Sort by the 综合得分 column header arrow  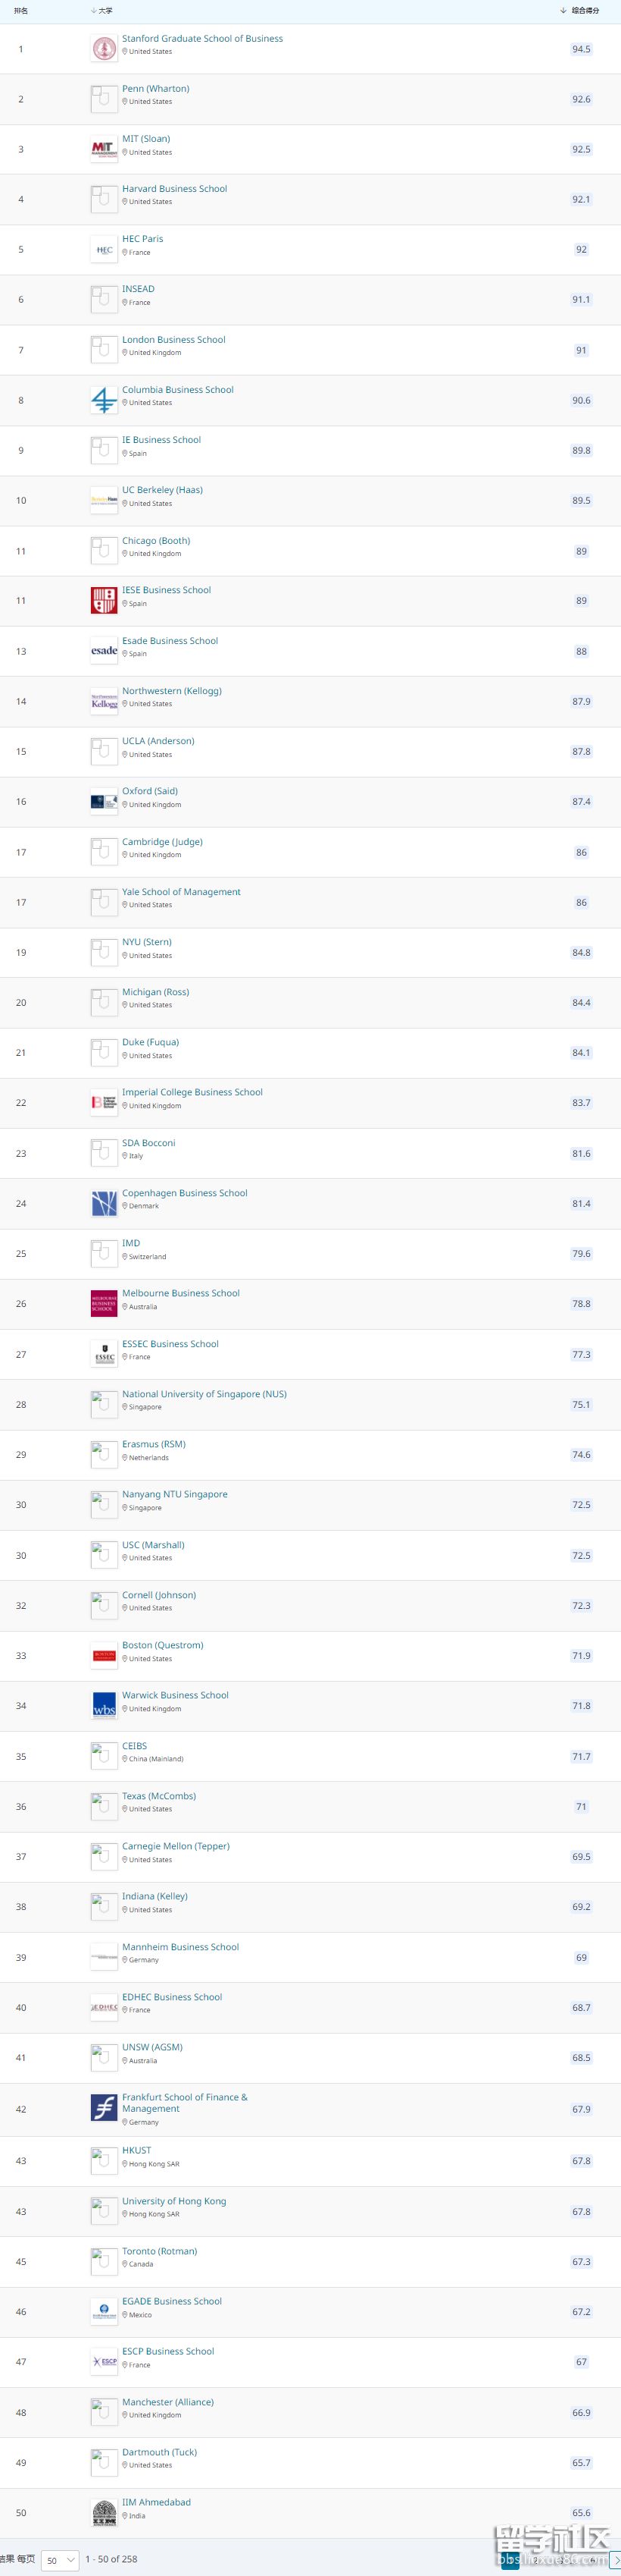click(x=564, y=11)
